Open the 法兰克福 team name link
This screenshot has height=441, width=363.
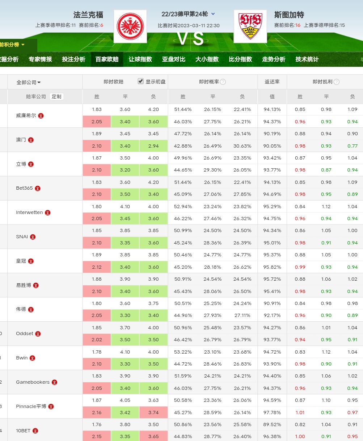pyautogui.click(x=88, y=15)
